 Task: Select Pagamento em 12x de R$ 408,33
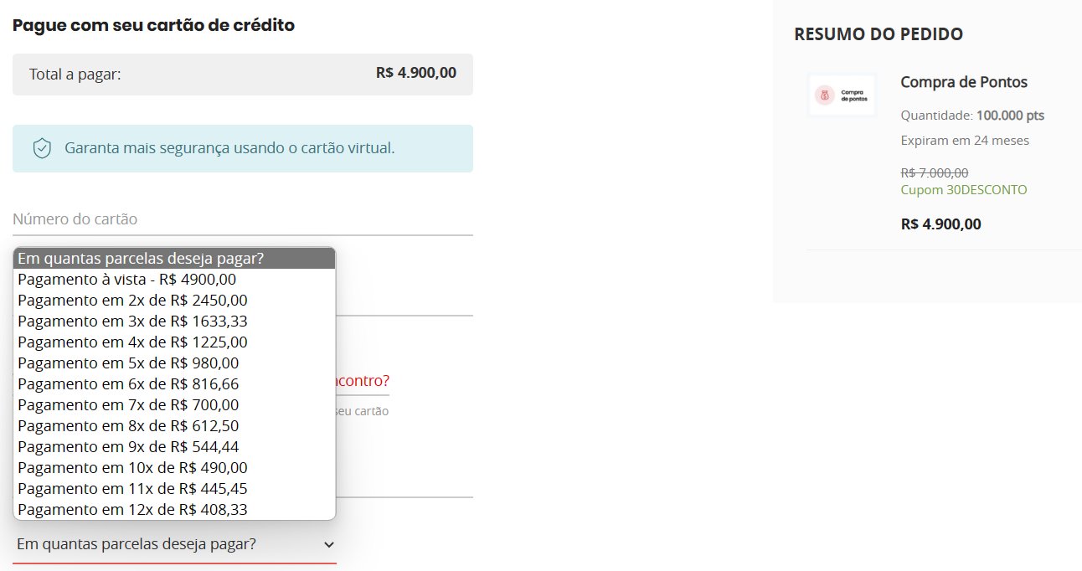(x=174, y=510)
